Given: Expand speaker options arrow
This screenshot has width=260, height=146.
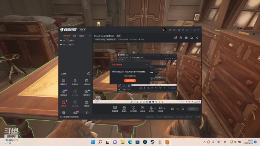Looking at the screenshot, I should (x=164, y=108).
